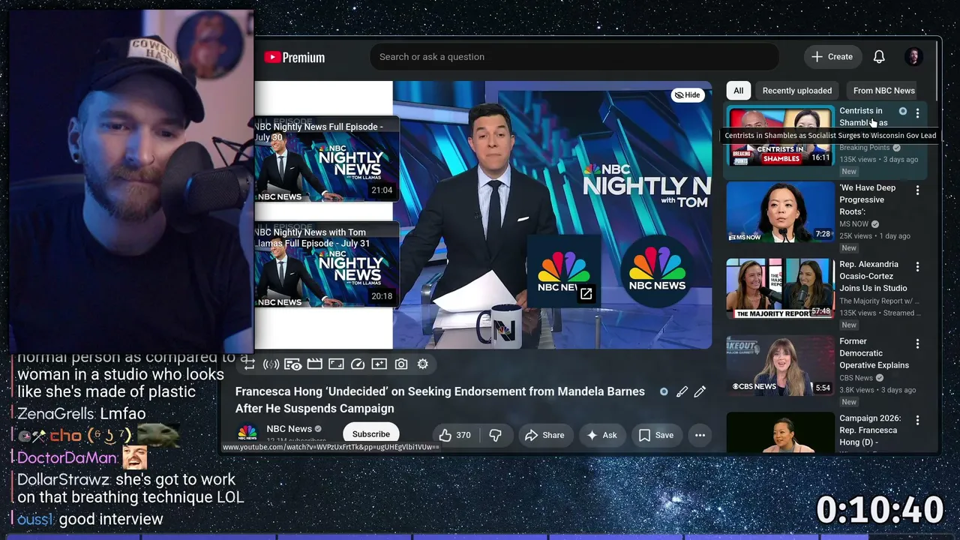Select the From NBC News filter chip

click(884, 91)
